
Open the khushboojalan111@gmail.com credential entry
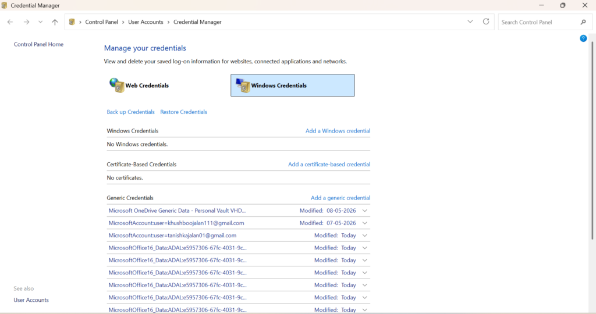238,223
